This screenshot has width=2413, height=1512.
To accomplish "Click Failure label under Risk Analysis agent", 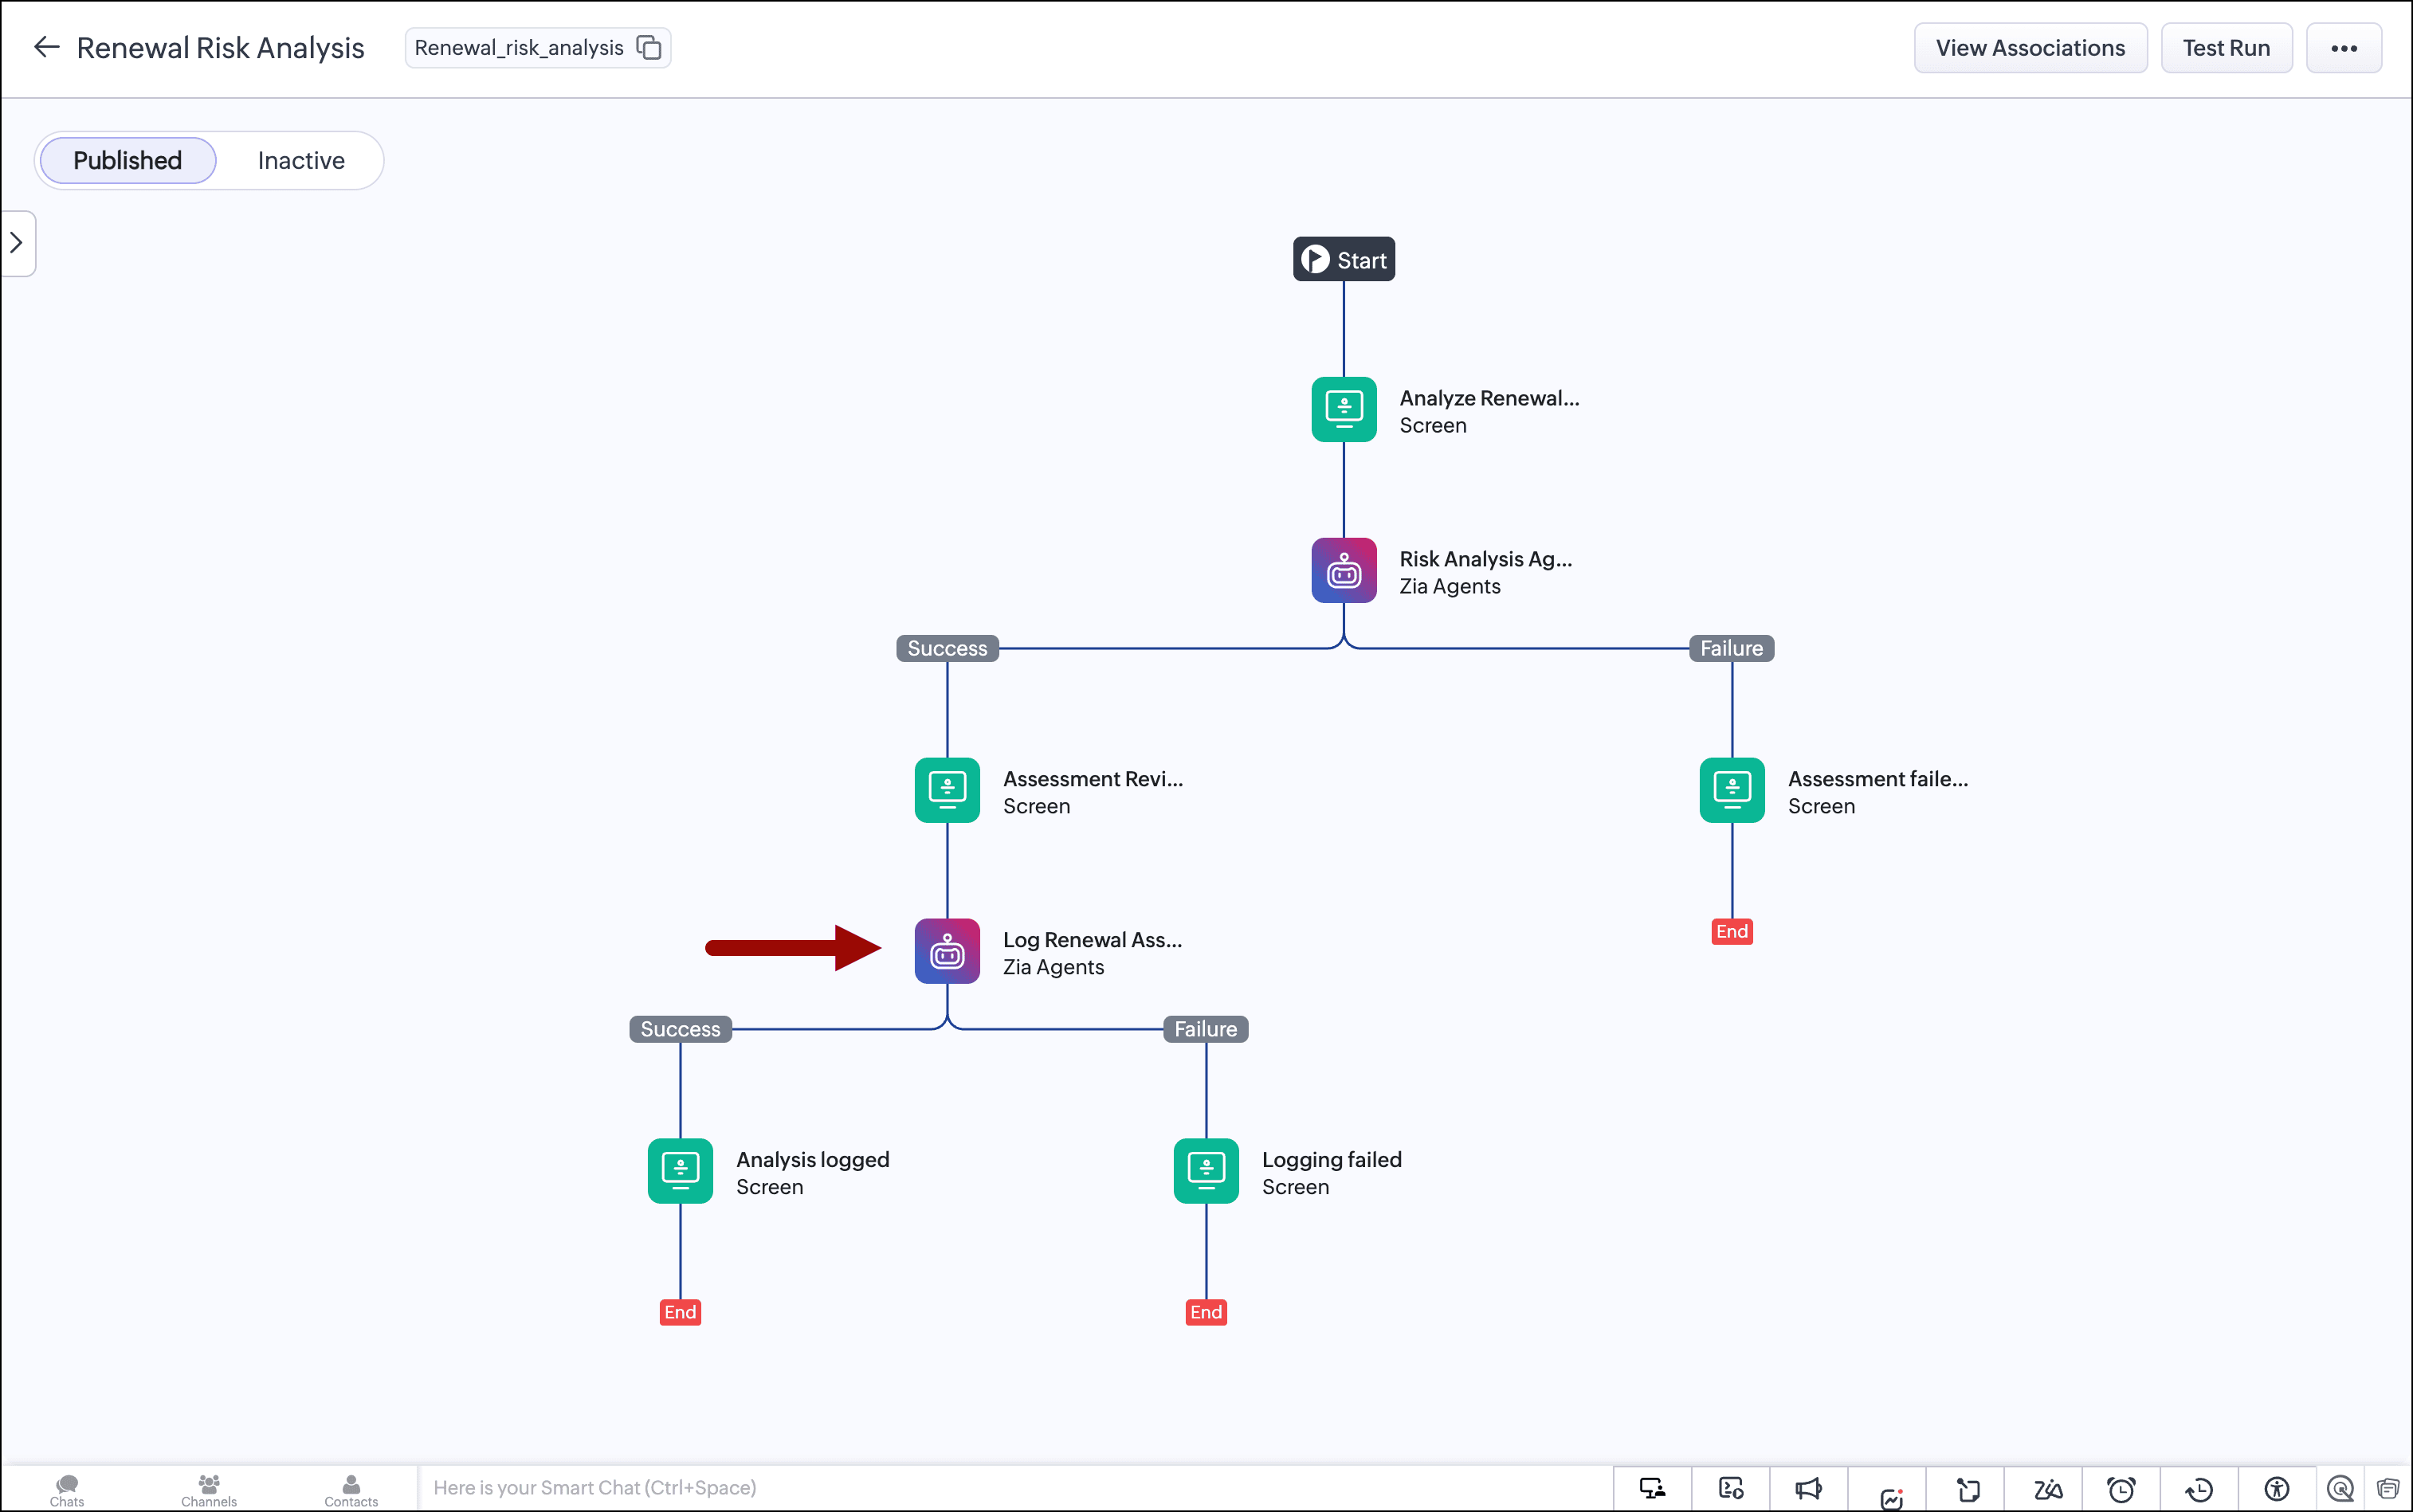I will (x=1732, y=648).
